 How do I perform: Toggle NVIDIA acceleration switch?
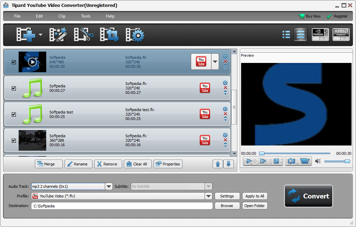(x=320, y=35)
